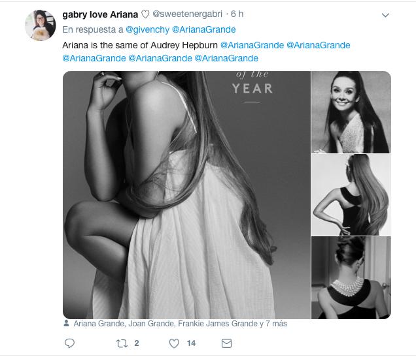Open the large 'of the Year' photo
The height and width of the screenshot is (357, 416).
(186, 194)
